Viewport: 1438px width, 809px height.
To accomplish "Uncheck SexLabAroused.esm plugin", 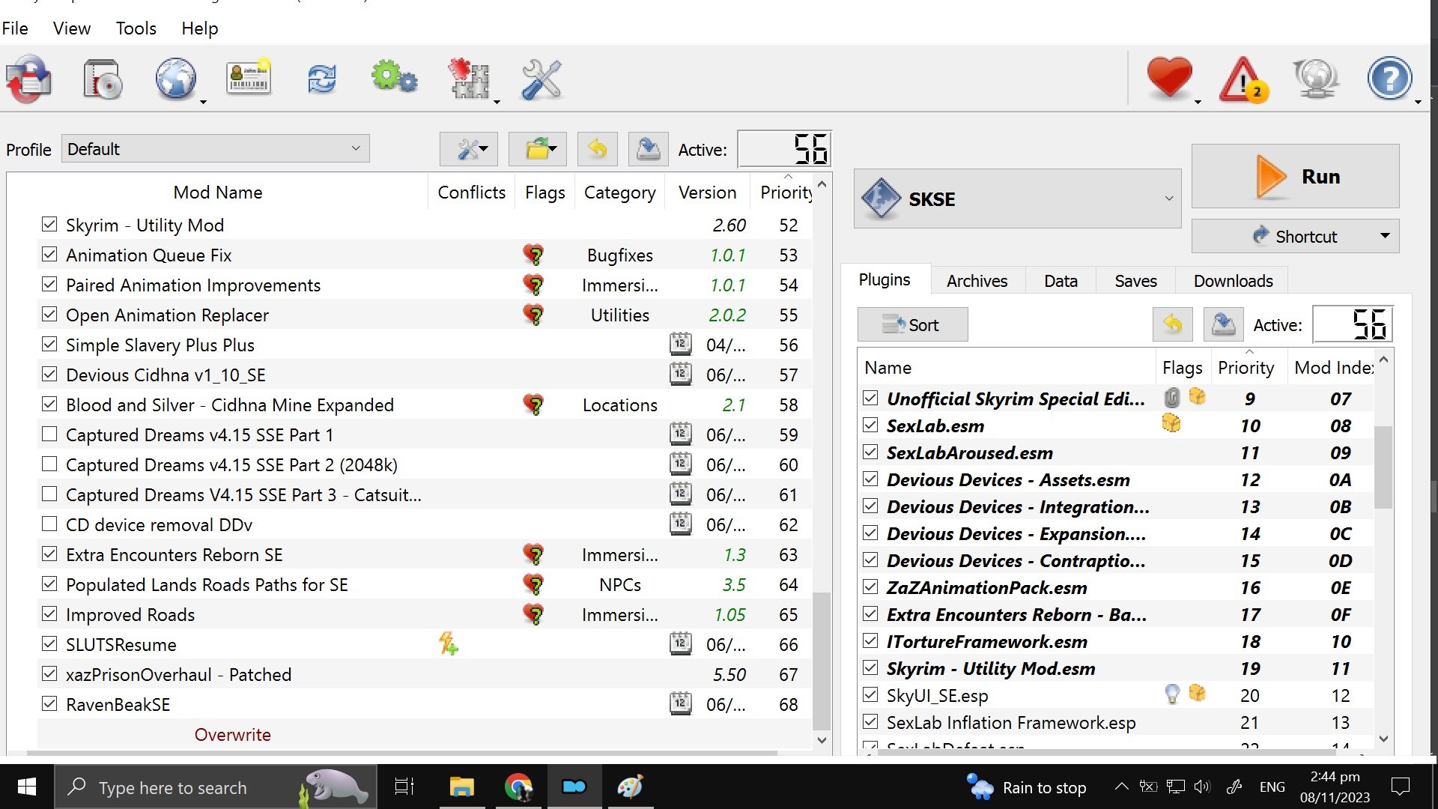I will pos(870,452).
